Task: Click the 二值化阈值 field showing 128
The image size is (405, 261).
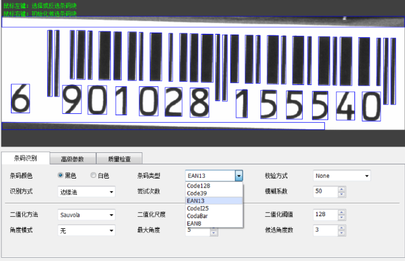Action: pyautogui.click(x=326, y=214)
